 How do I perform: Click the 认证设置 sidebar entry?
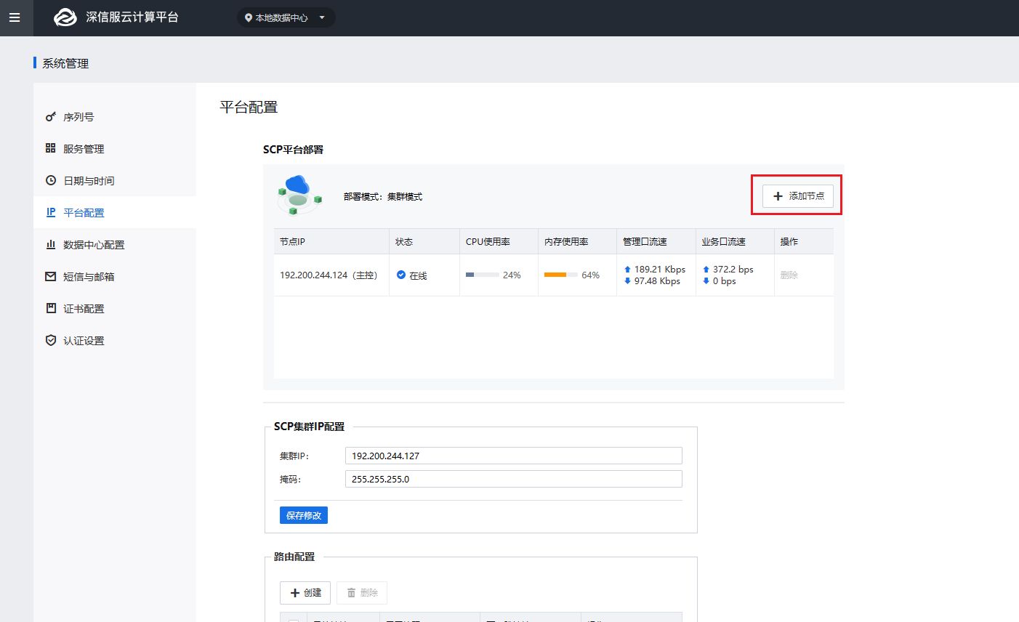(115, 340)
